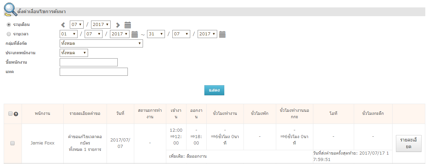This screenshot has width=430, height=164.
Task: Click the ชื่อพนักงาน text field
Action: (89, 62)
